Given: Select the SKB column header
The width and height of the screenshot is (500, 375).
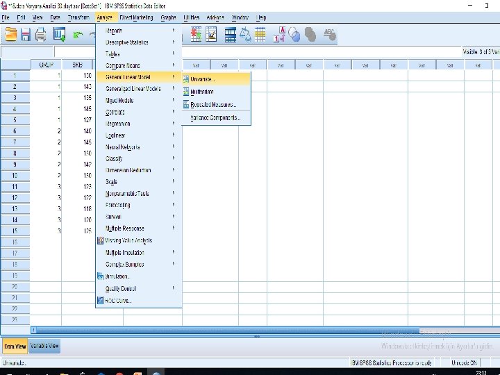Looking at the screenshot, I should point(77,65).
